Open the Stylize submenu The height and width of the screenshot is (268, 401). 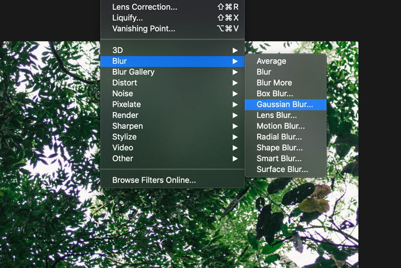click(172, 137)
